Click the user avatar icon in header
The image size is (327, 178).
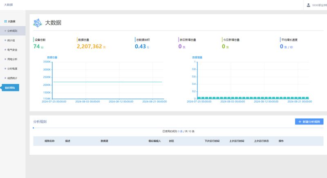[309, 5]
